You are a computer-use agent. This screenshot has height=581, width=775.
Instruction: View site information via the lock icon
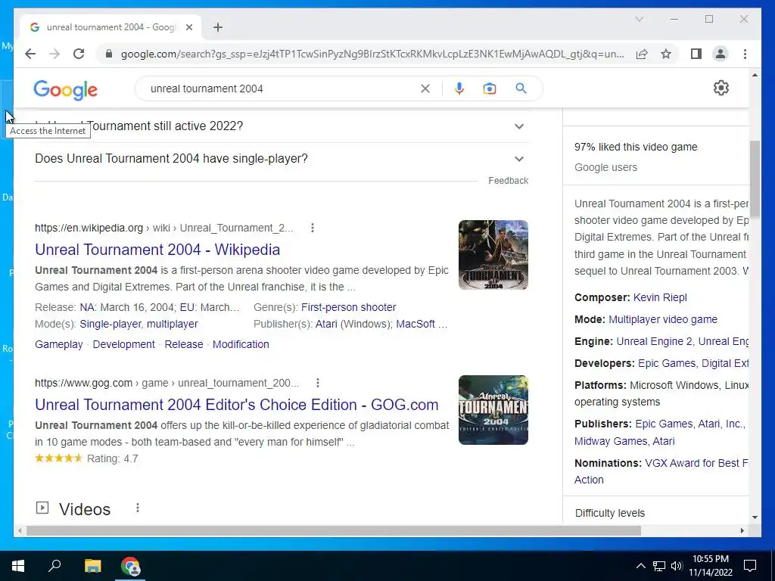click(109, 54)
